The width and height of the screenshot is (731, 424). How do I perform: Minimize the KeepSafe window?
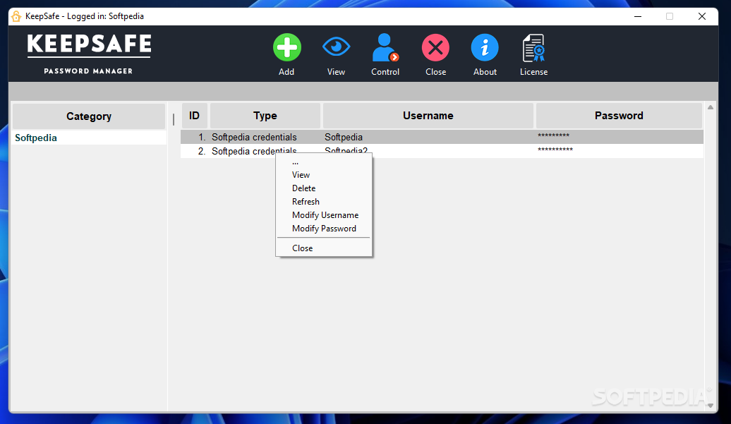pos(638,16)
